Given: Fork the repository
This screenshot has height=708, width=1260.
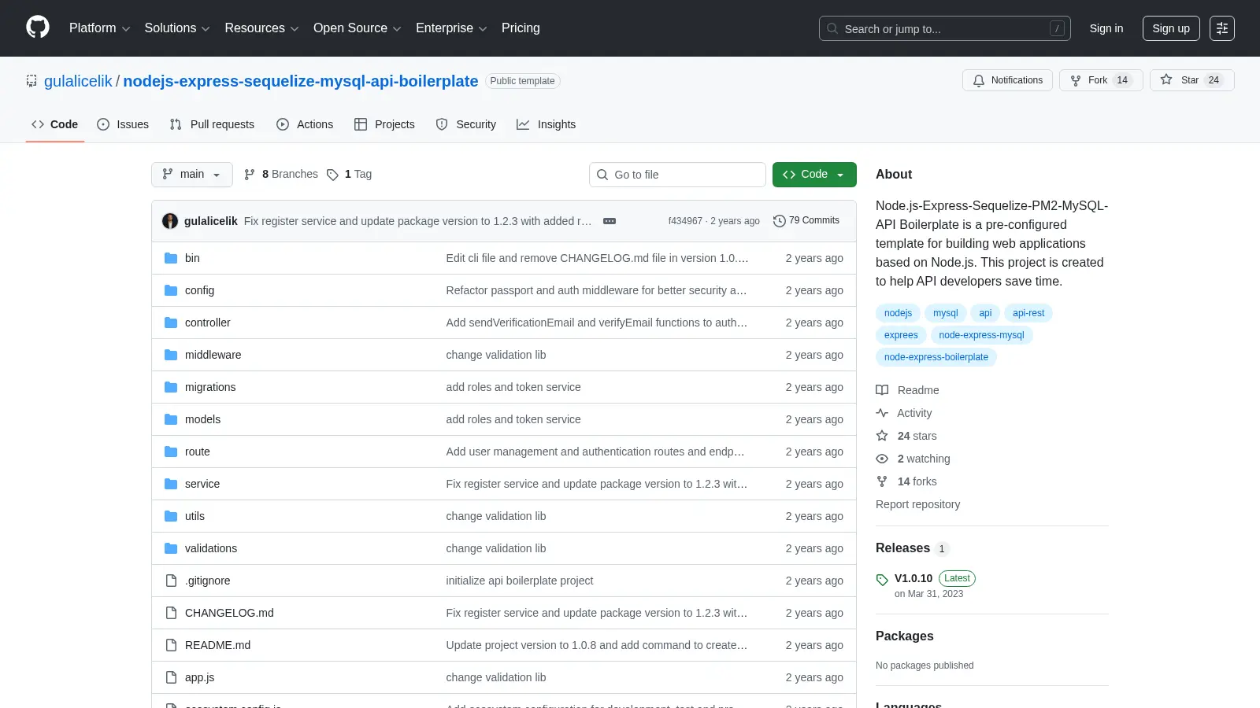Looking at the screenshot, I should 1101,80.
